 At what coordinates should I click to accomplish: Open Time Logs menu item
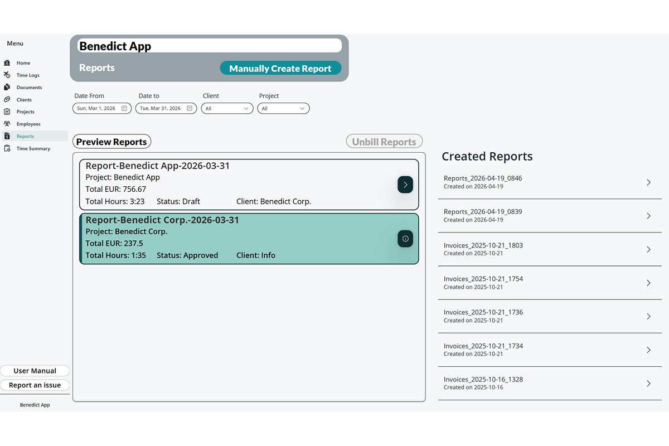pos(34,75)
